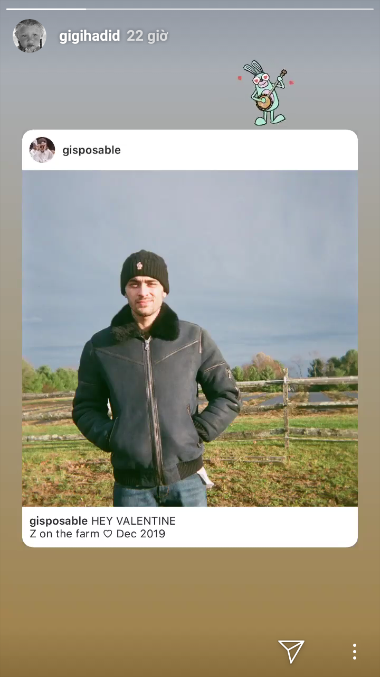Tap the bold gisposable name in the caption

59,521
